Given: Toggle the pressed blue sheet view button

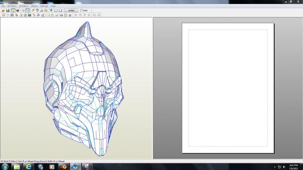Looking at the screenshot, I should (x=28, y=10).
